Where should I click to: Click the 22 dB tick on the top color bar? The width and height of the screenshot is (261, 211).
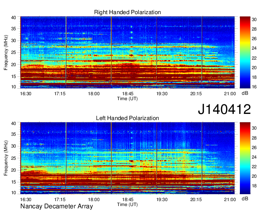coord(254,58)
